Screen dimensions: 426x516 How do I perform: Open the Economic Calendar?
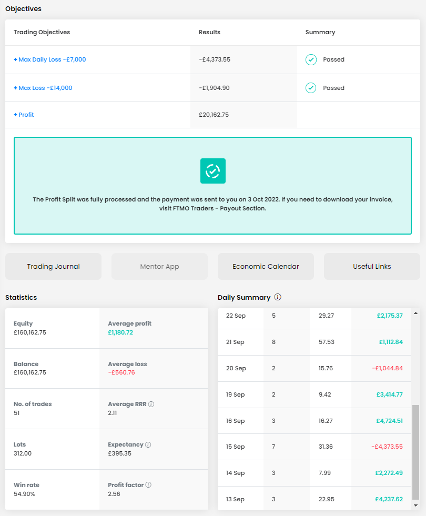[266, 267]
